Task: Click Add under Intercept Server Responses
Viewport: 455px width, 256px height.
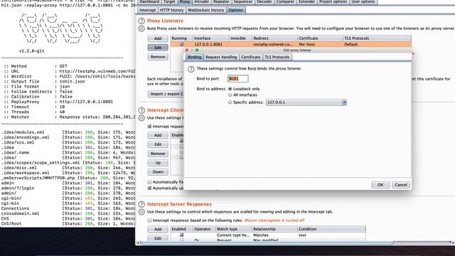Action: pyautogui.click(x=158, y=229)
